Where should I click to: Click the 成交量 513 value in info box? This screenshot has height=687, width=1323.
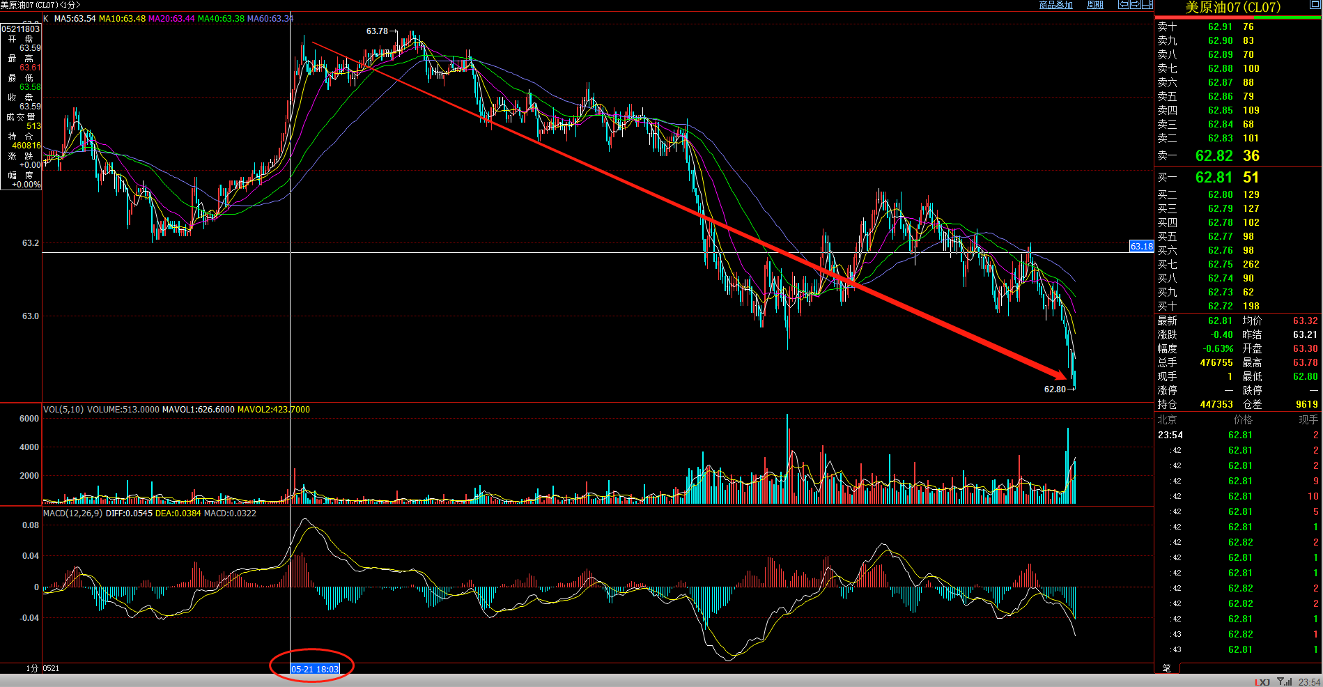(x=33, y=127)
